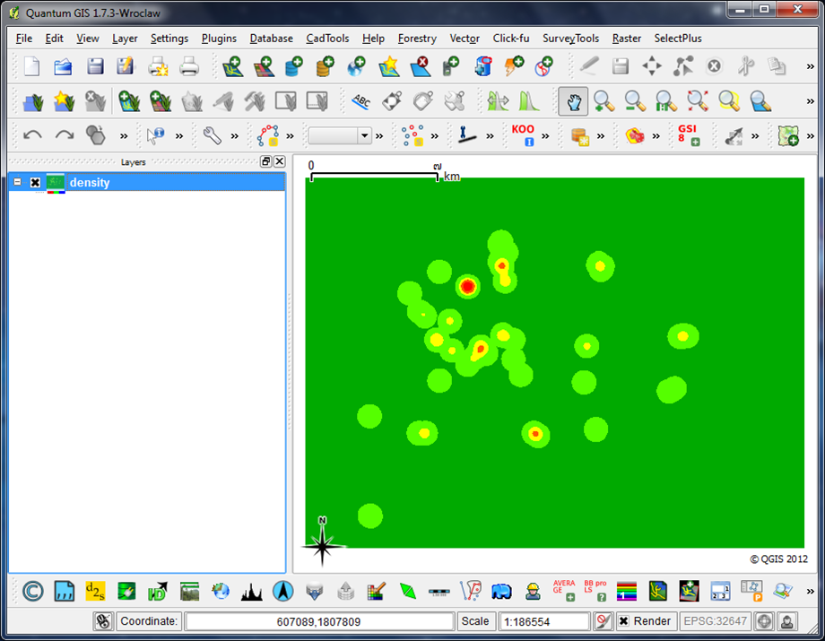Image resolution: width=825 pixels, height=641 pixels.
Task: Open the empty combo box in the toolbar
Action: 340,135
